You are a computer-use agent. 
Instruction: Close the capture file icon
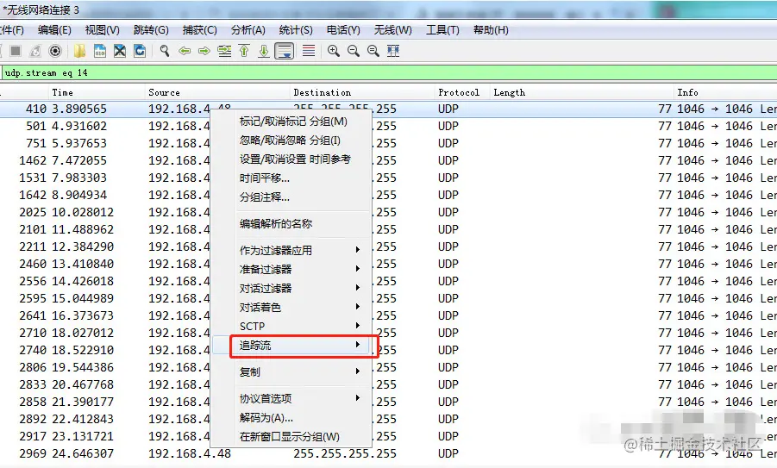[119, 51]
